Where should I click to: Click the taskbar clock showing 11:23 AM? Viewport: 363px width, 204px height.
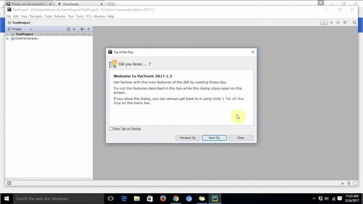coord(352,198)
